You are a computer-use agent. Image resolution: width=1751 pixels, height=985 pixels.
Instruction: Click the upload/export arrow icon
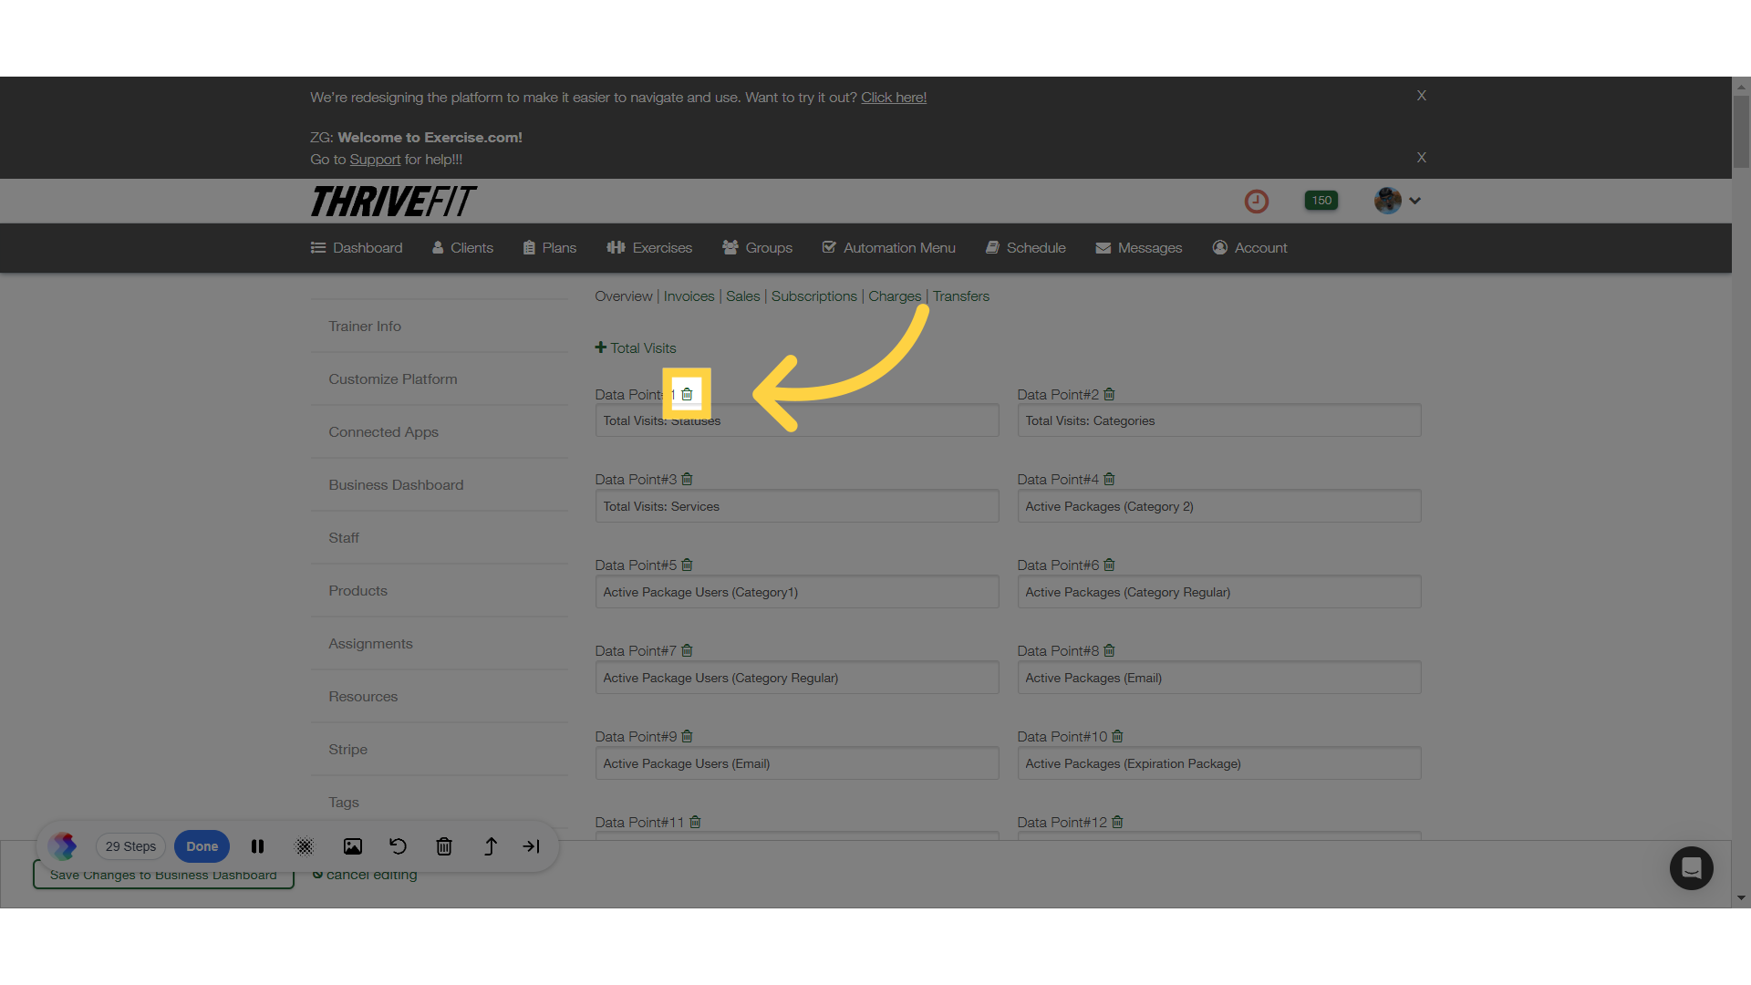point(490,846)
